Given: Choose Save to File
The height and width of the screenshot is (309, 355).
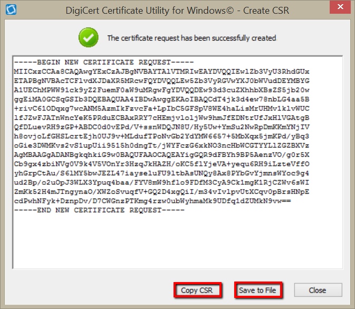Looking at the screenshot, I should point(258,290).
